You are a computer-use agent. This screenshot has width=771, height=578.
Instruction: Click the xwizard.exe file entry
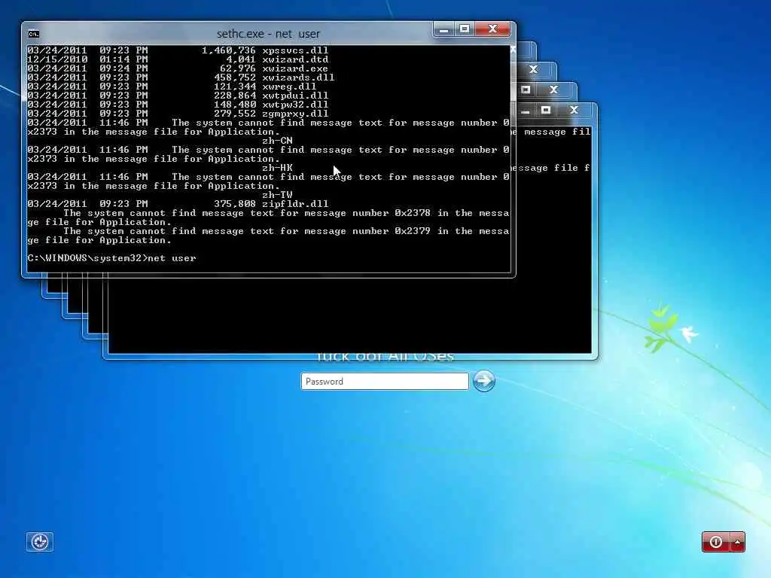295,68
